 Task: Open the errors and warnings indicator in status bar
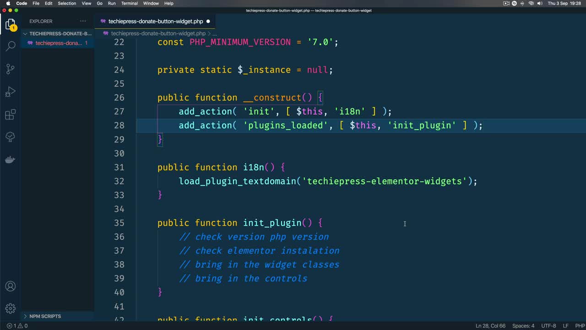point(17,326)
